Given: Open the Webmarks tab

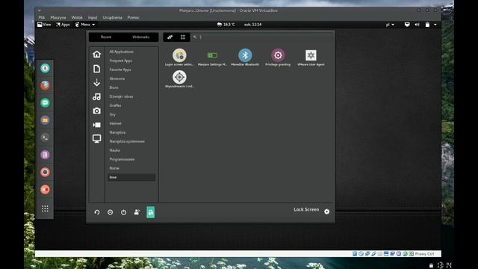Looking at the screenshot, I should coord(141,37).
